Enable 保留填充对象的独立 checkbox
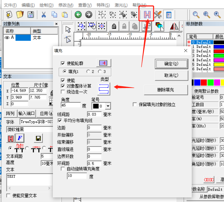The width and height of the screenshot is (224, 202). tap(135, 104)
